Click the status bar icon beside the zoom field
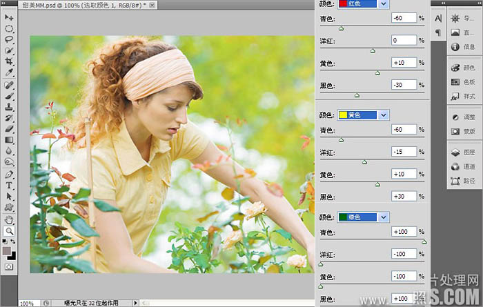The height and width of the screenshot is (307, 483). point(46,303)
